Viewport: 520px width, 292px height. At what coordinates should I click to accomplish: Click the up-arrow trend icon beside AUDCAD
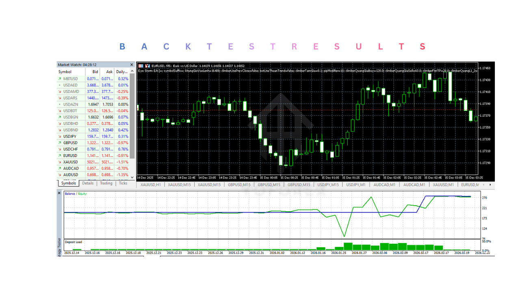[60, 168]
